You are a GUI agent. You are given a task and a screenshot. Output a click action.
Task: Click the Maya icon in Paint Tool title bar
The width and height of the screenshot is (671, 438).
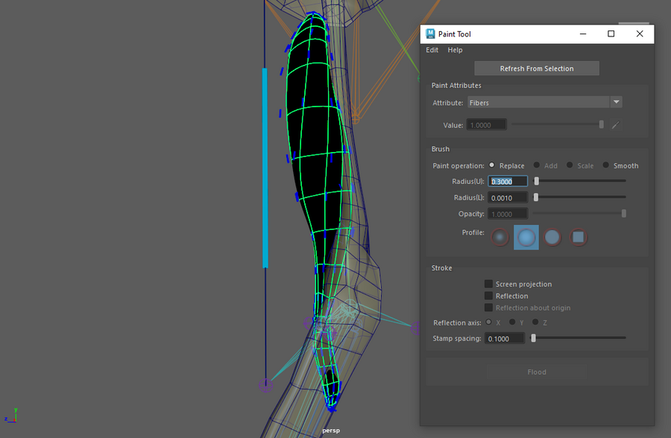pyautogui.click(x=430, y=34)
